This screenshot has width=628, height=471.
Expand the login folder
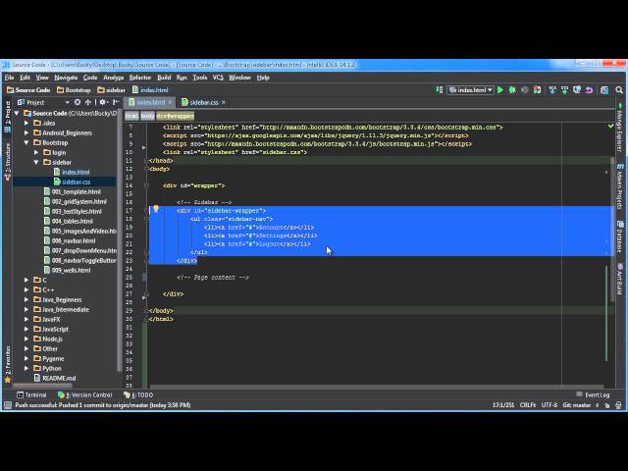(x=36, y=153)
